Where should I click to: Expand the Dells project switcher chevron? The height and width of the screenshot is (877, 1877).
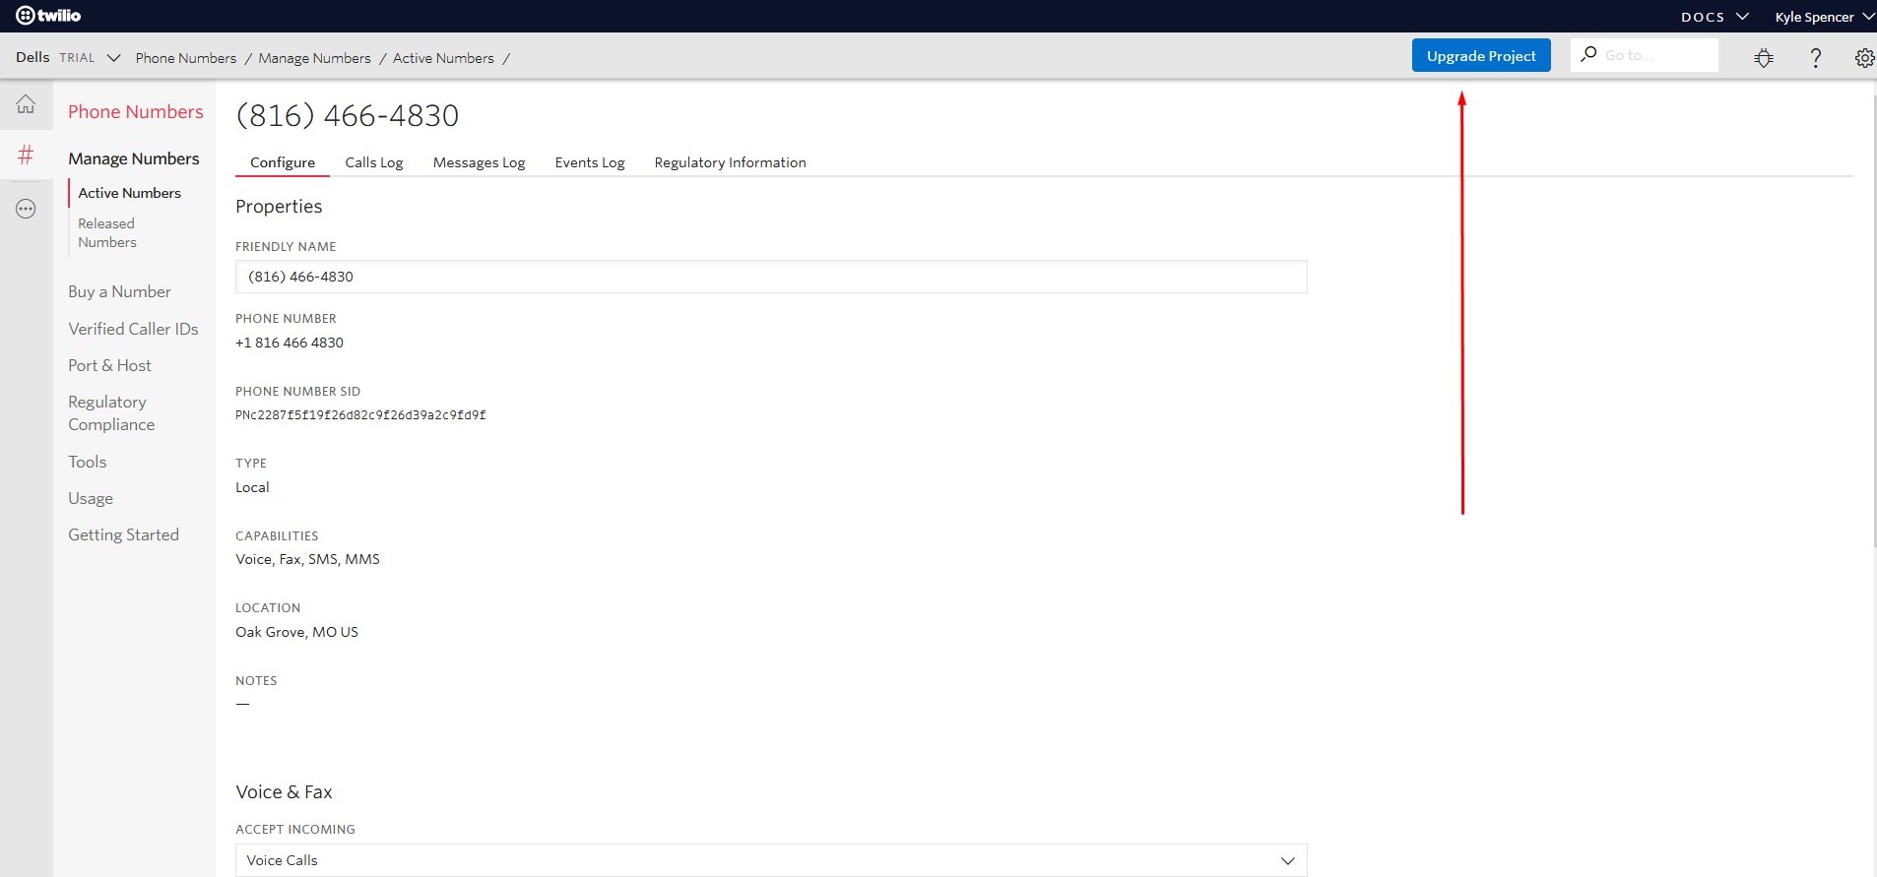(x=113, y=58)
